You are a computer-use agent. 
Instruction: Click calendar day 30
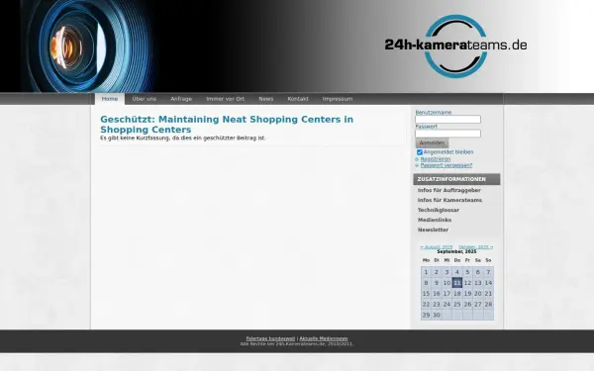pyautogui.click(x=437, y=315)
